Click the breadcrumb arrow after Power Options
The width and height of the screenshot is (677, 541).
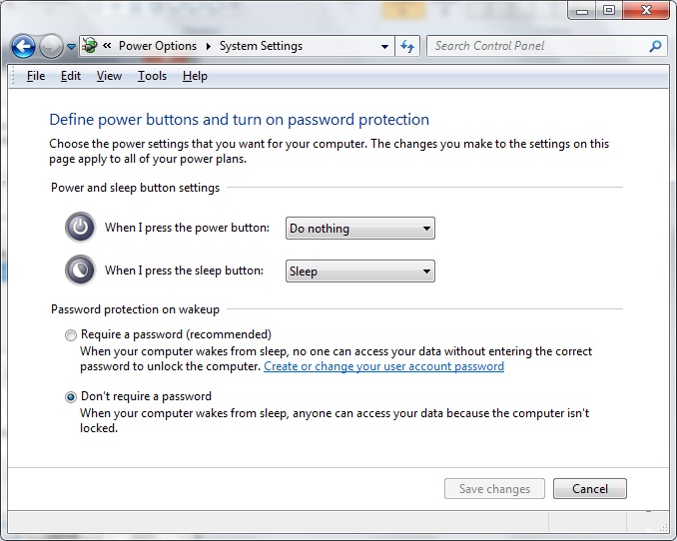(208, 46)
